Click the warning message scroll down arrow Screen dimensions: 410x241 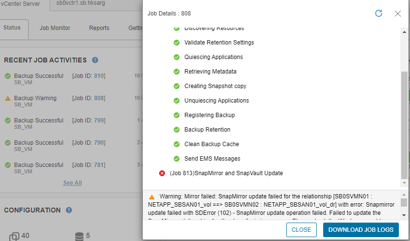click(404, 215)
